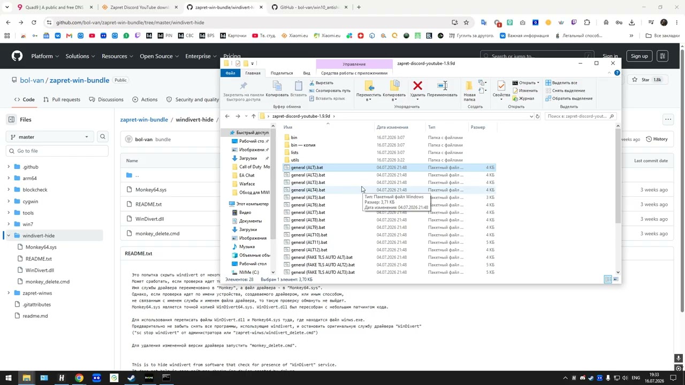Open the Журнал history command in ribbon
This screenshot has height=385, width=685.
click(x=523, y=98)
